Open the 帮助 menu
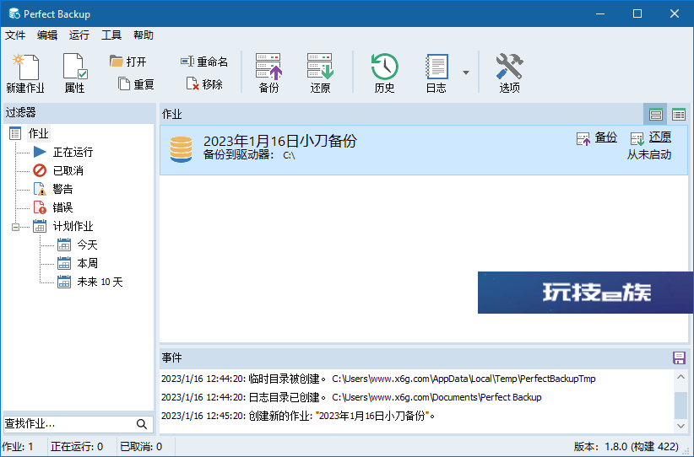 pyautogui.click(x=144, y=35)
